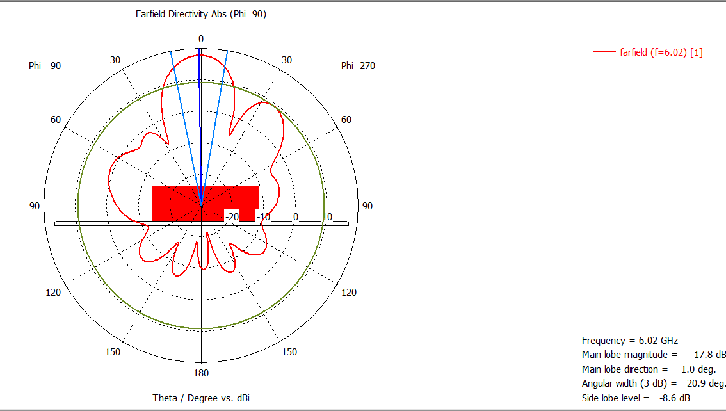Image resolution: width=726 pixels, height=411 pixels.
Task: Click the Angular width (3 dB) readout
Action: point(653,383)
